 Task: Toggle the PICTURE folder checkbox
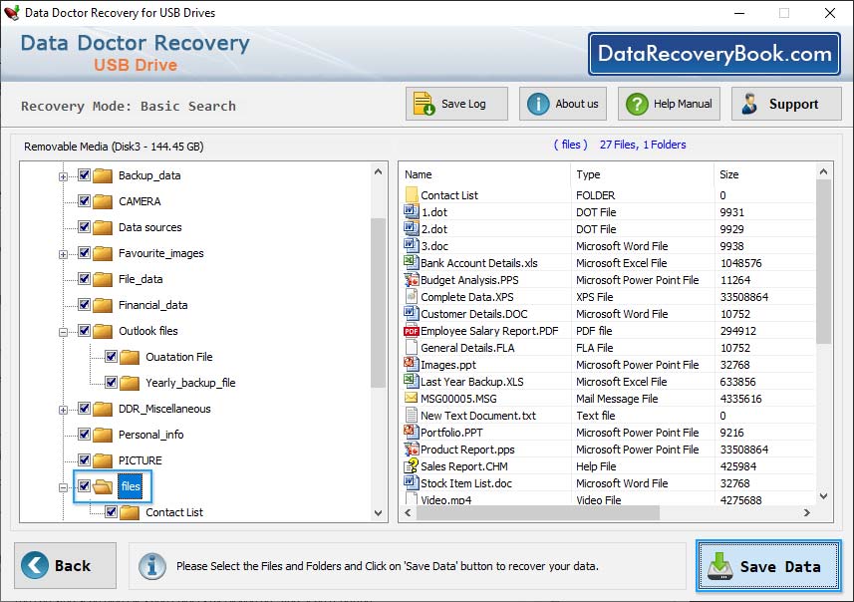(84, 460)
